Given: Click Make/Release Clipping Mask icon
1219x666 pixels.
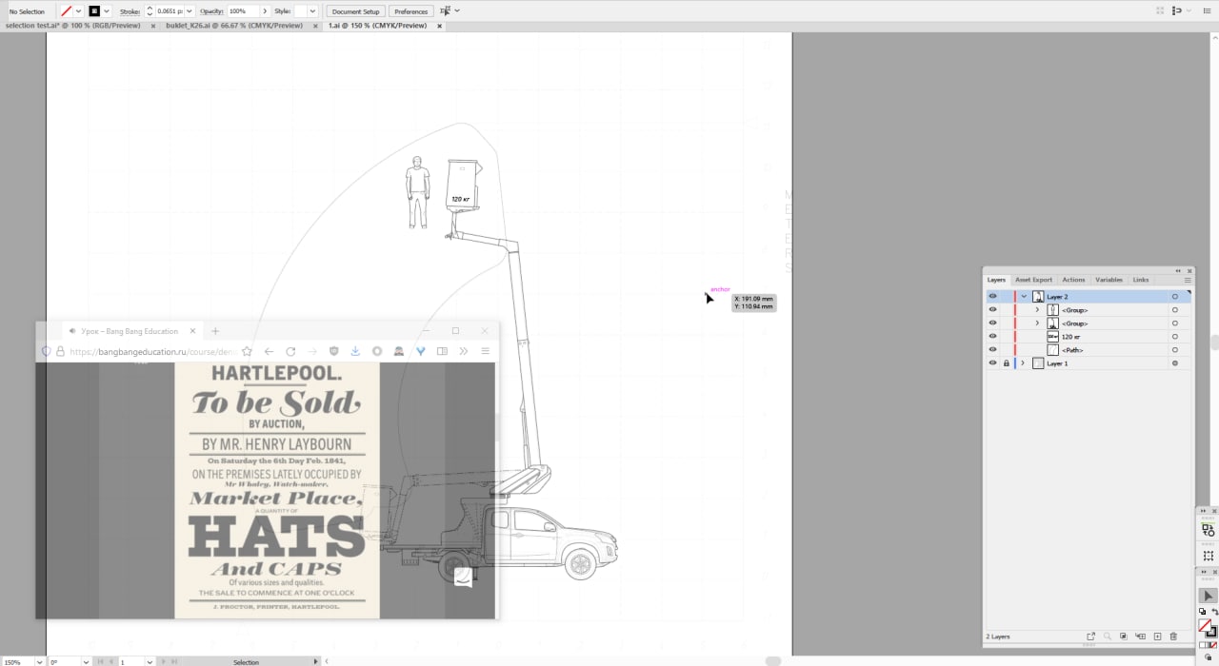Looking at the screenshot, I should pyautogui.click(x=1124, y=636).
